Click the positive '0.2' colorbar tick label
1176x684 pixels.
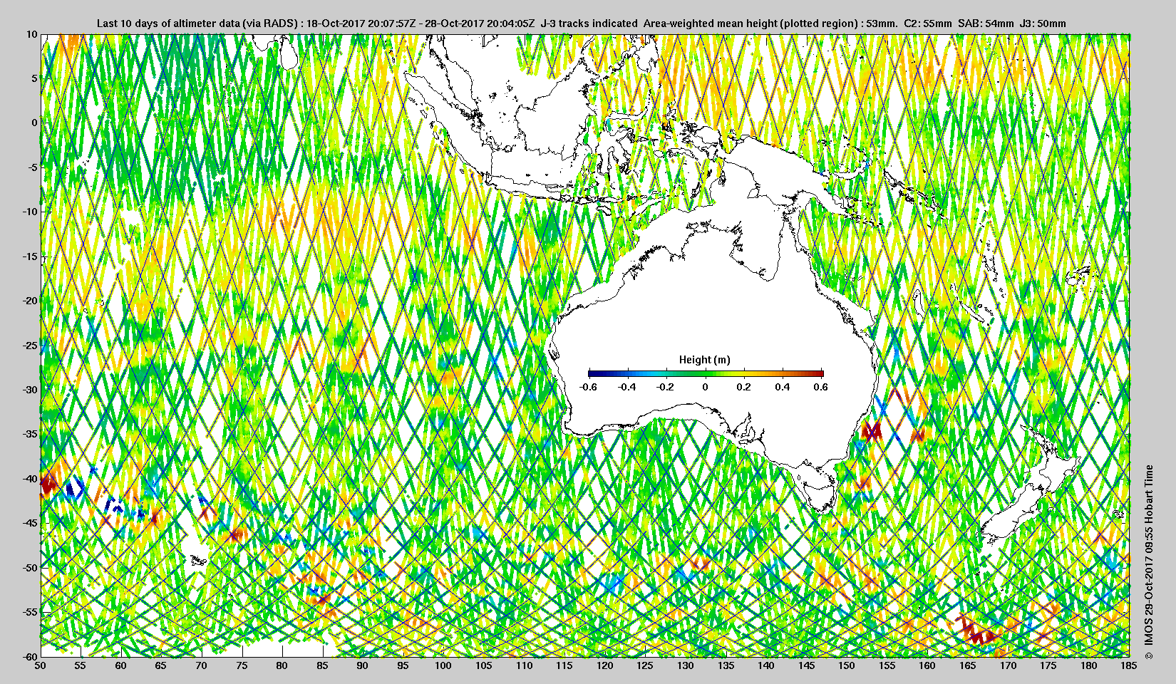pyautogui.click(x=744, y=387)
